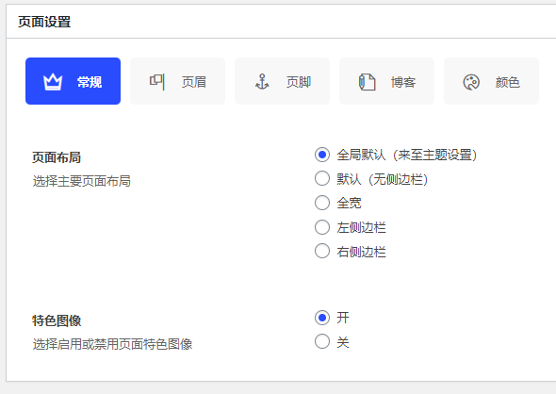
Task: Click the palette icon beside 颜色
Action: coord(471,82)
